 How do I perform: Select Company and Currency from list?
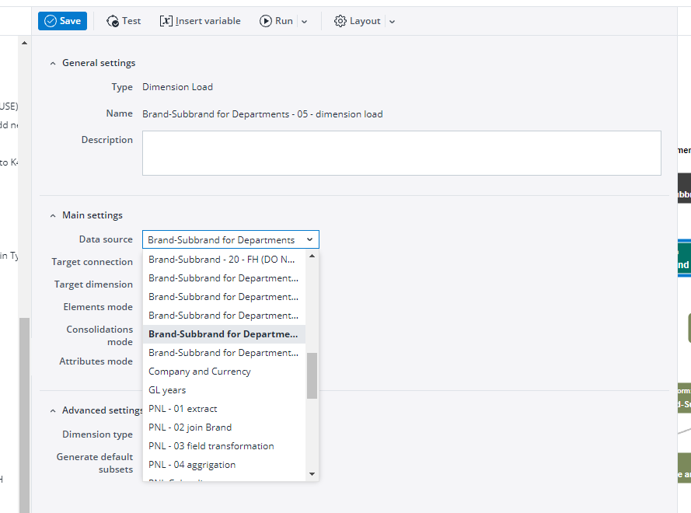(200, 372)
